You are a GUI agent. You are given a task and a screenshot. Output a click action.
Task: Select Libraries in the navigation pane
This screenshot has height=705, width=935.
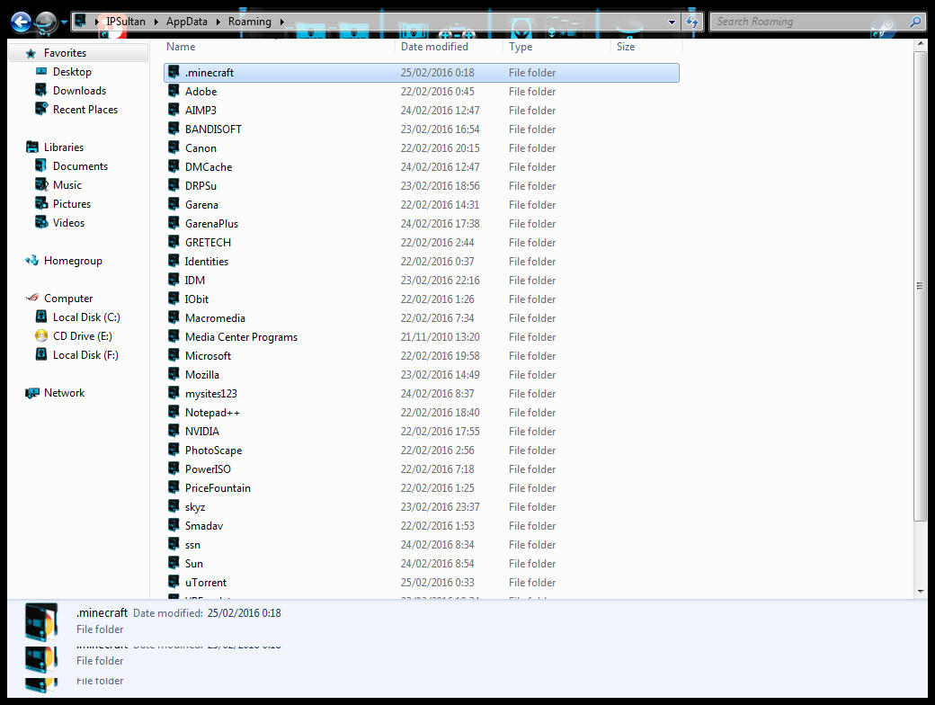tap(64, 147)
